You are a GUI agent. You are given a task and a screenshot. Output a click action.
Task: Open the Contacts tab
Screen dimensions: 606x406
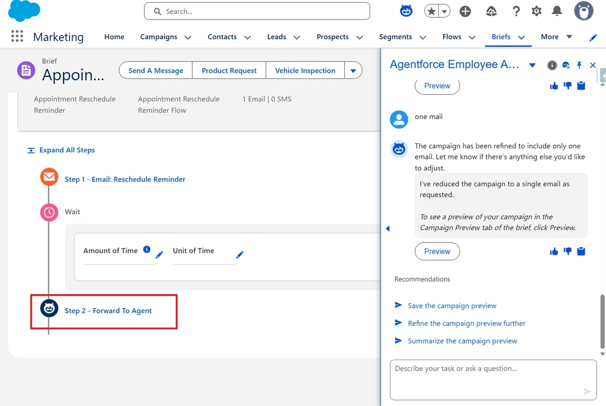tap(222, 37)
